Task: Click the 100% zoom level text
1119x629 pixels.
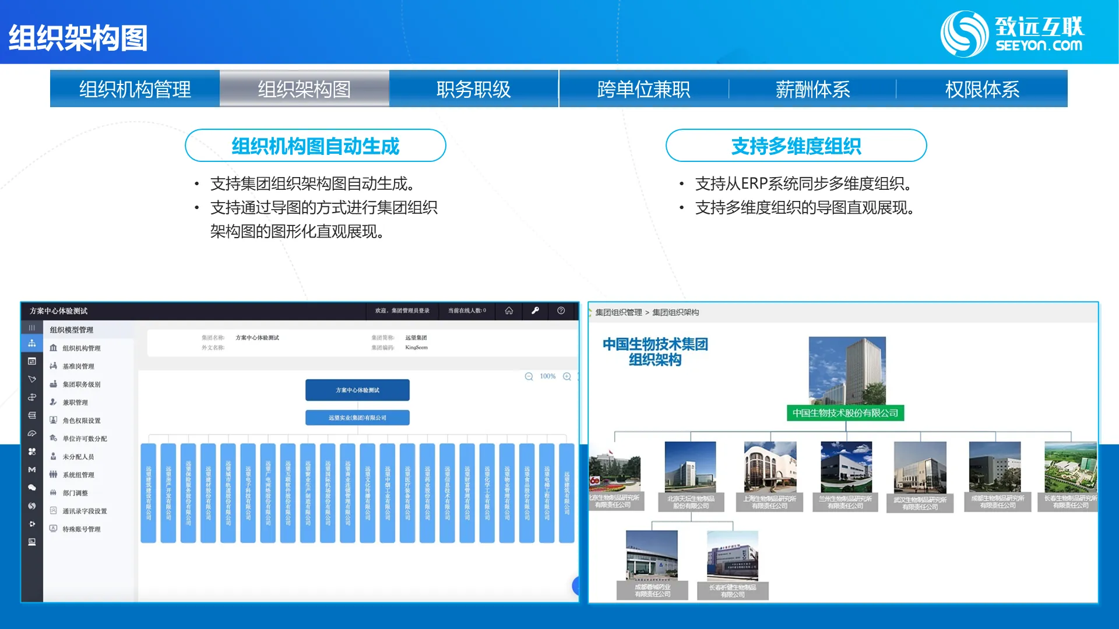Action: click(x=548, y=376)
